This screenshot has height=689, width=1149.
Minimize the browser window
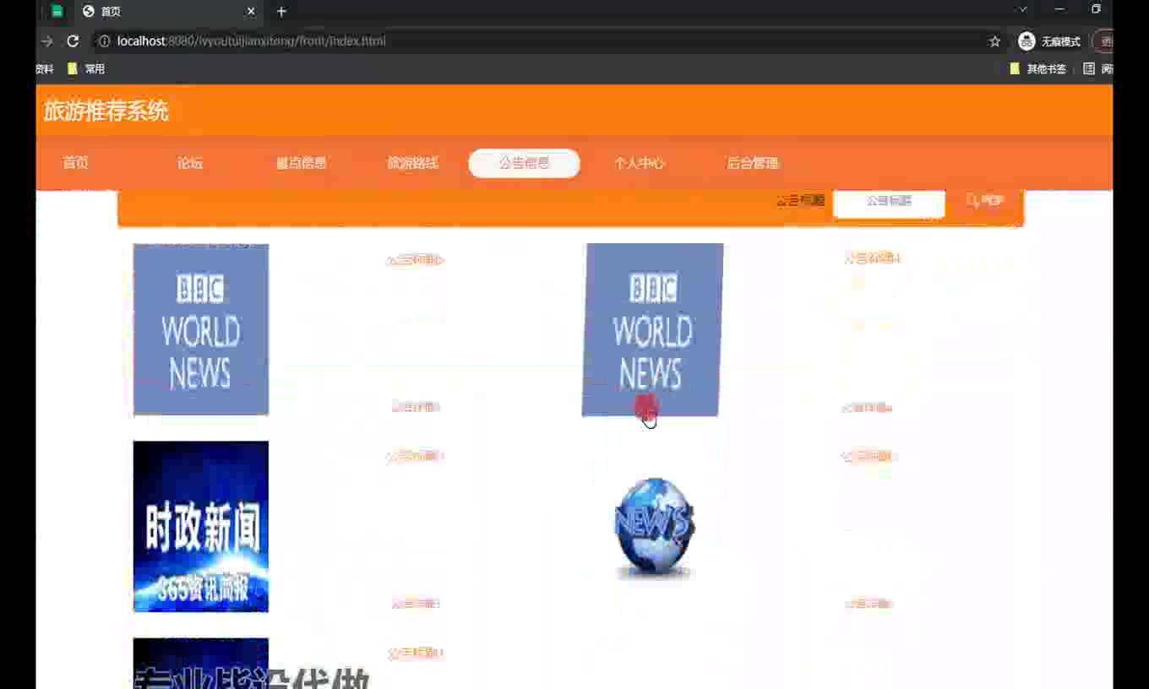[x=1059, y=10]
